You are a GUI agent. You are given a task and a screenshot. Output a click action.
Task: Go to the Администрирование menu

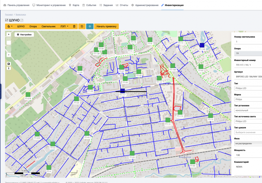145,5
